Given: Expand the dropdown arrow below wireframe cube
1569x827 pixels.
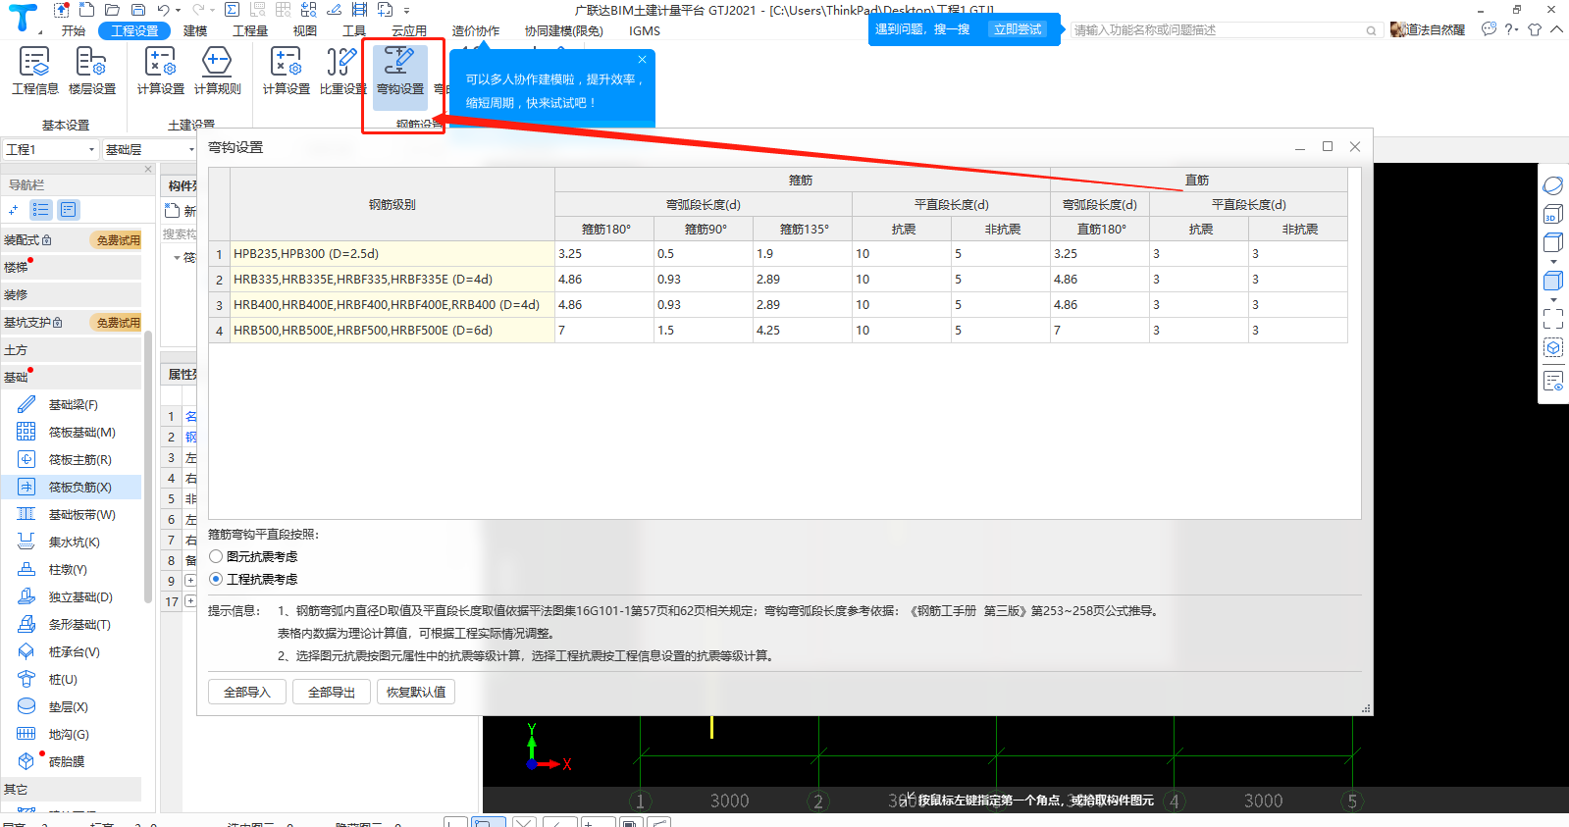Looking at the screenshot, I should 1552,261.
